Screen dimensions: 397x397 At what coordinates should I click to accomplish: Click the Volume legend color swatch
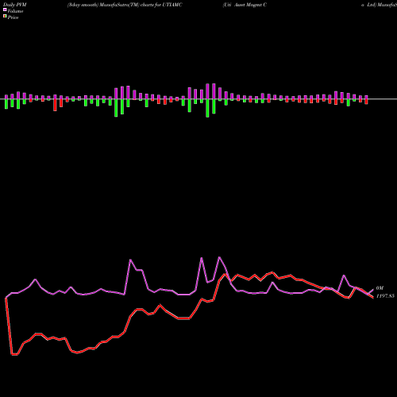coord(5,10)
